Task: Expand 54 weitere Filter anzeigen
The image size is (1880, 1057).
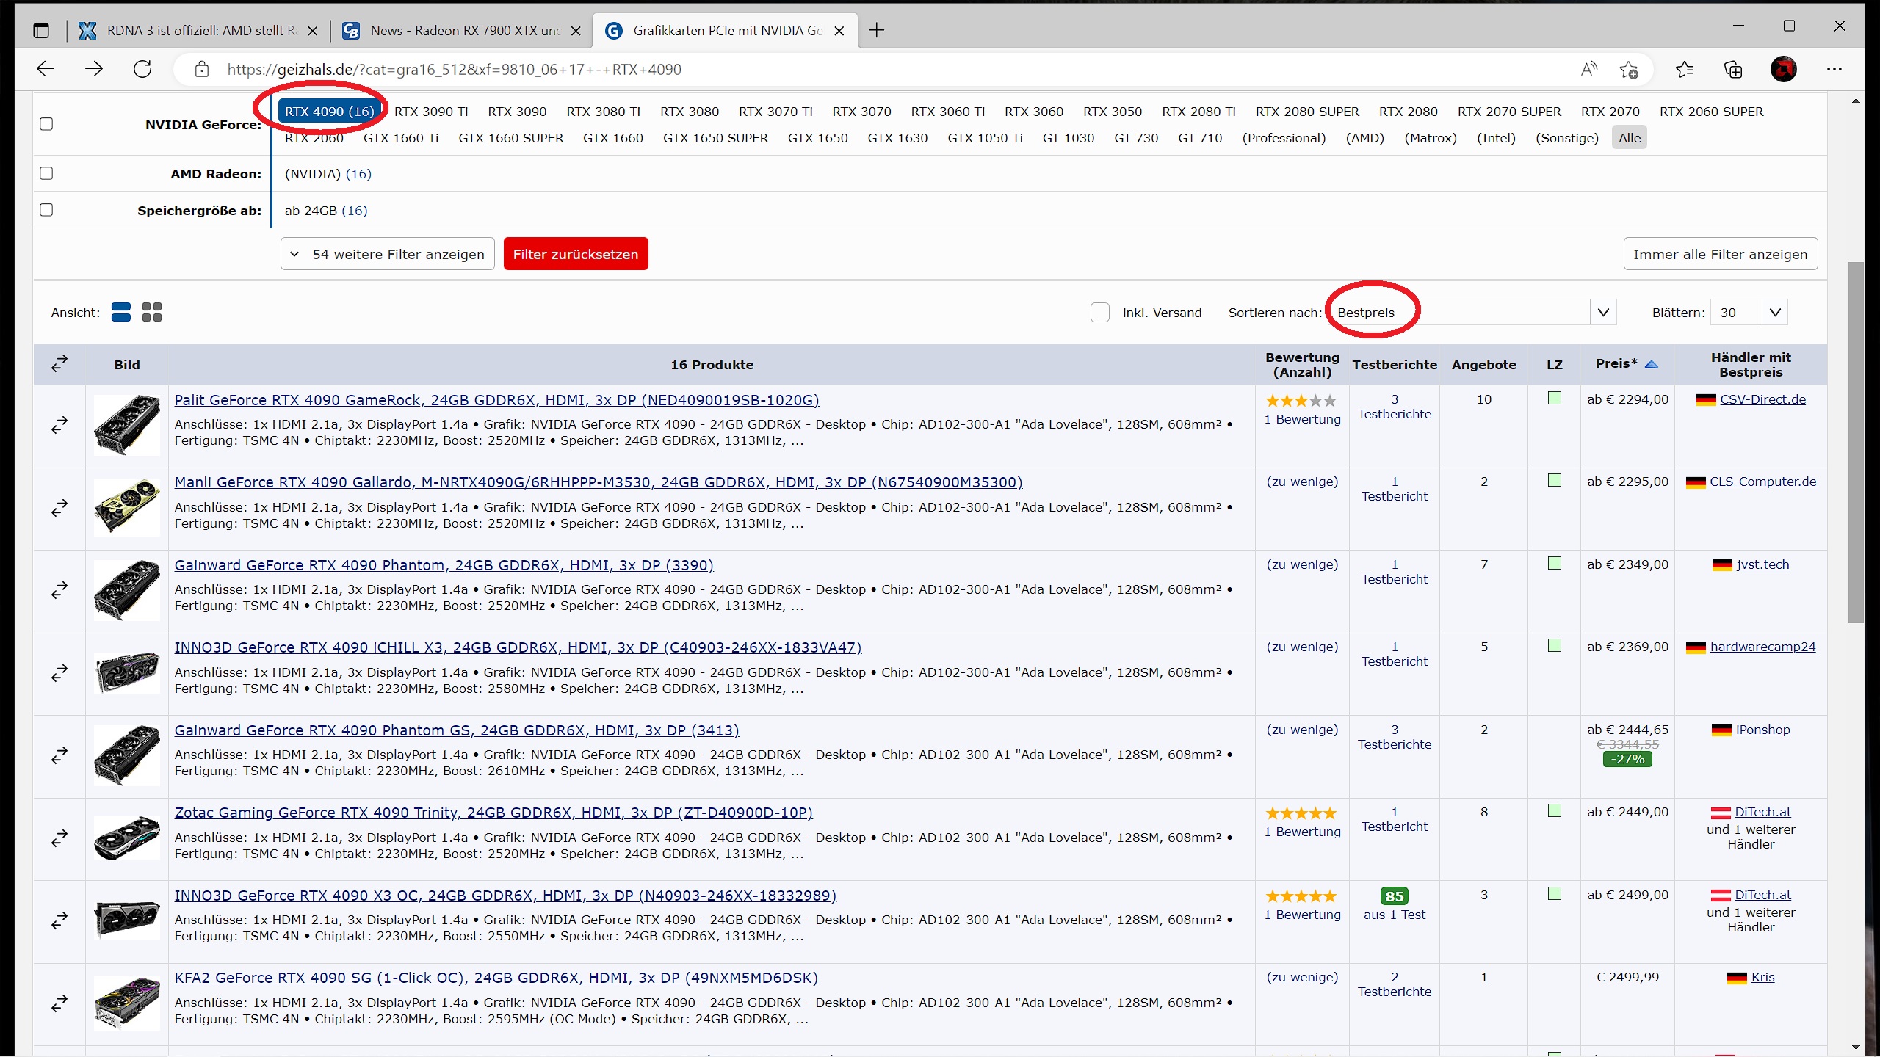Action: (387, 254)
